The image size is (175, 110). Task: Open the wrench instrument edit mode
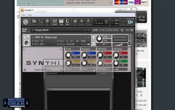[26, 37]
